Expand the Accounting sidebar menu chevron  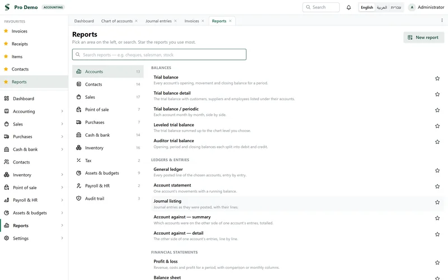(x=62, y=111)
